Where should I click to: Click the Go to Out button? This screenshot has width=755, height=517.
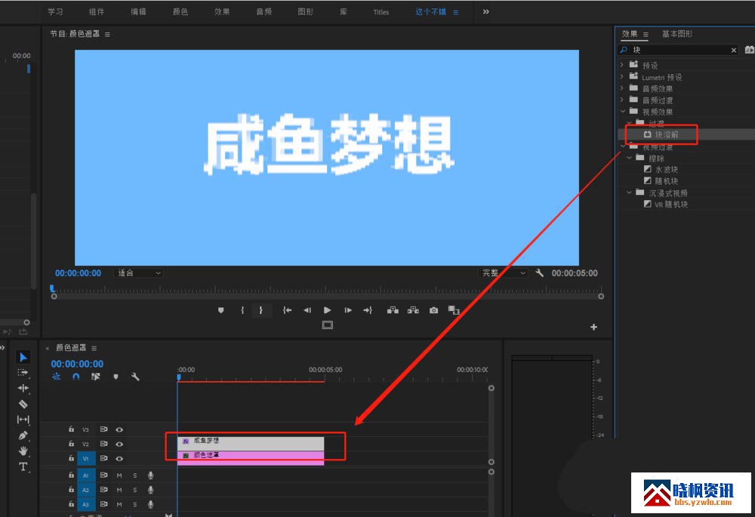(368, 310)
